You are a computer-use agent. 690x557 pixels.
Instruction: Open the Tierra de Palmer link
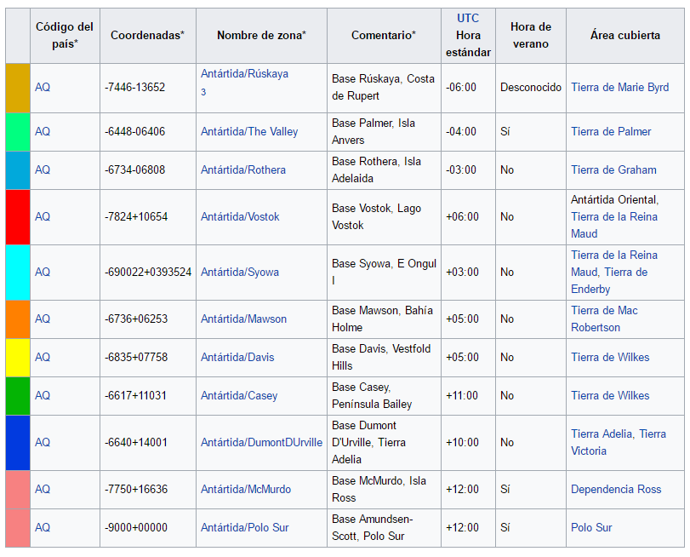pyautogui.click(x=611, y=131)
